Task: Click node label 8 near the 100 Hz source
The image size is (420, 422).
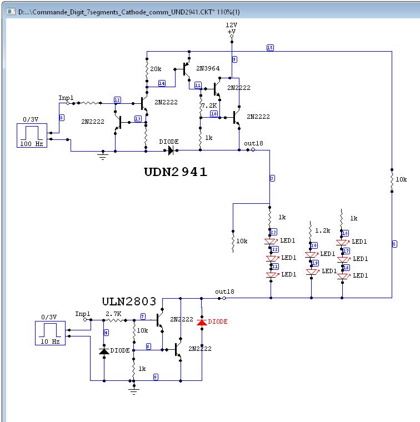Action: click(62, 118)
